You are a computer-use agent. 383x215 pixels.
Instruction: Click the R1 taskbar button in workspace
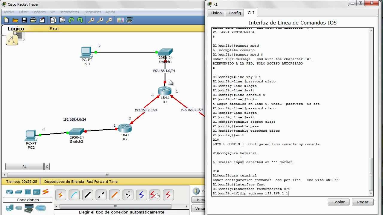point(25,167)
